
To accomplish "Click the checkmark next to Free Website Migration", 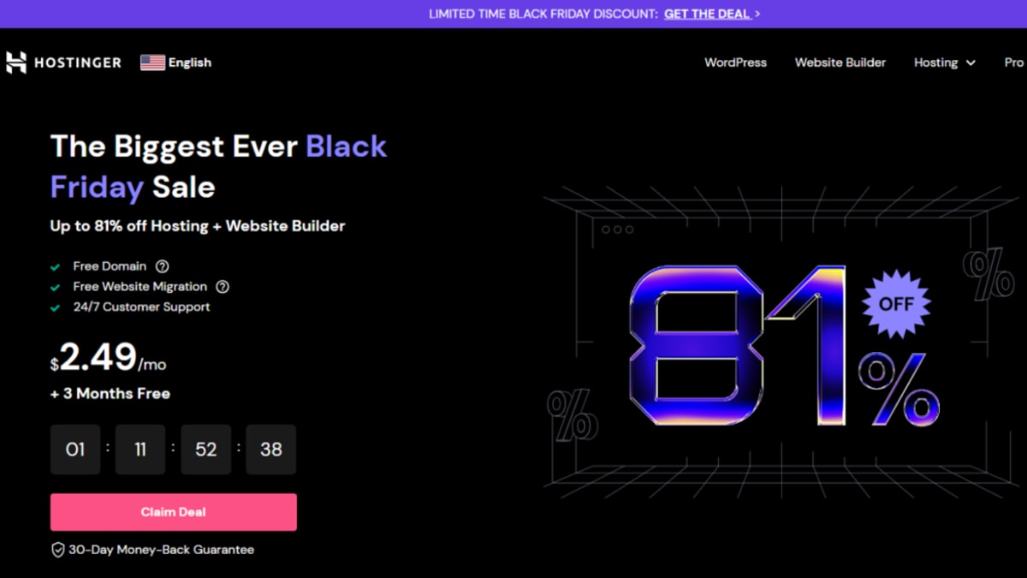I will click(55, 286).
